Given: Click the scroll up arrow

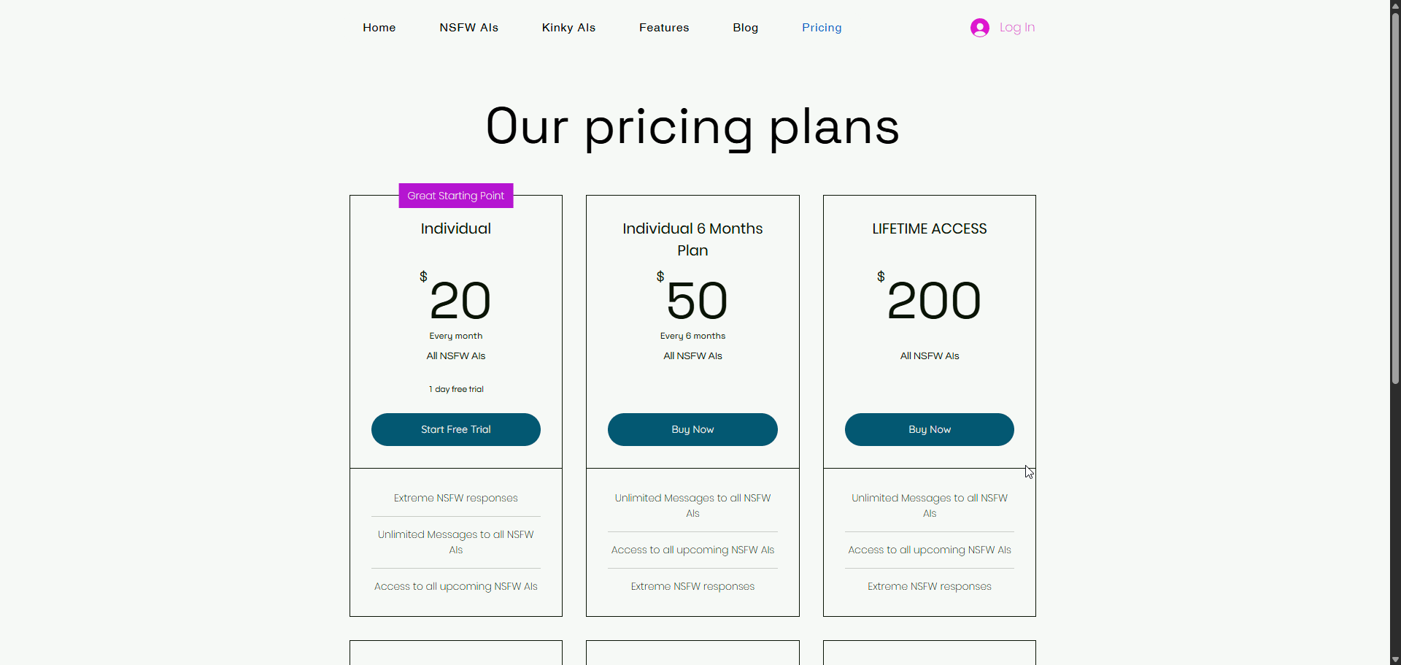Looking at the screenshot, I should click(x=1394, y=6).
